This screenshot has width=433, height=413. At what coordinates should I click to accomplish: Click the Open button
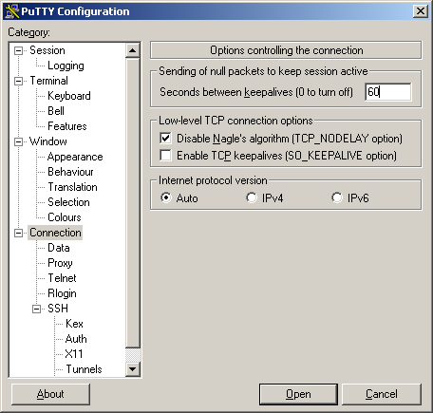pos(298,394)
